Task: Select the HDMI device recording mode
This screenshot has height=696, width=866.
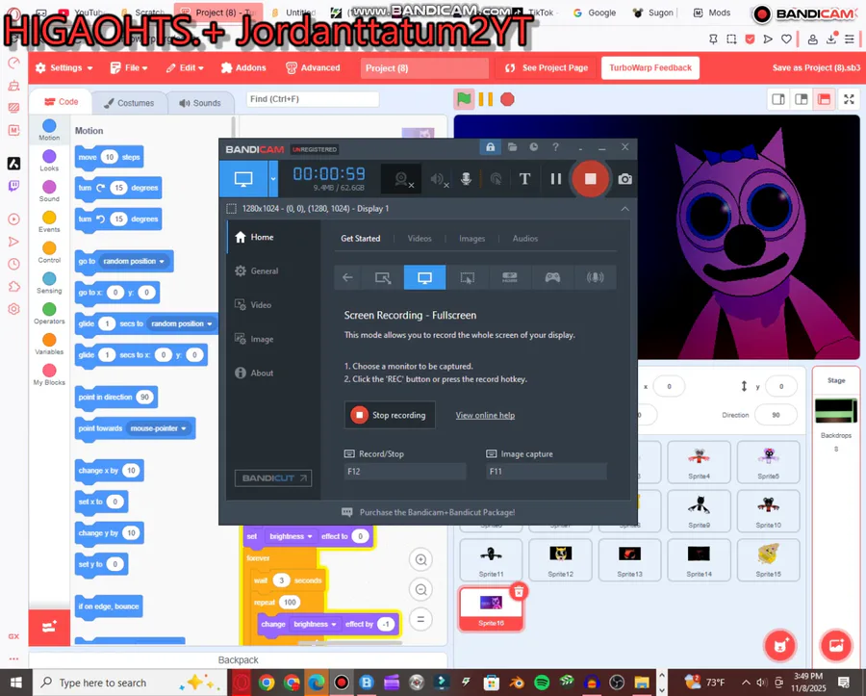Action: coord(510,277)
